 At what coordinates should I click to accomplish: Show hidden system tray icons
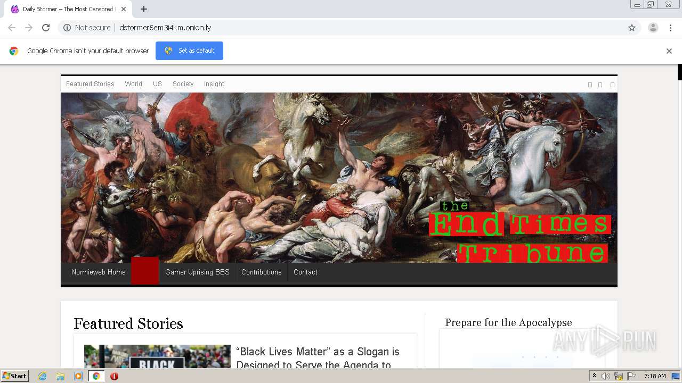(x=594, y=376)
